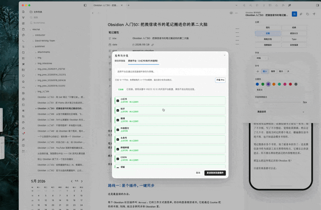Open new-note ribbon icon at top
Image resolution: width=321 pixels, height=210 pixels.
pos(23,12)
